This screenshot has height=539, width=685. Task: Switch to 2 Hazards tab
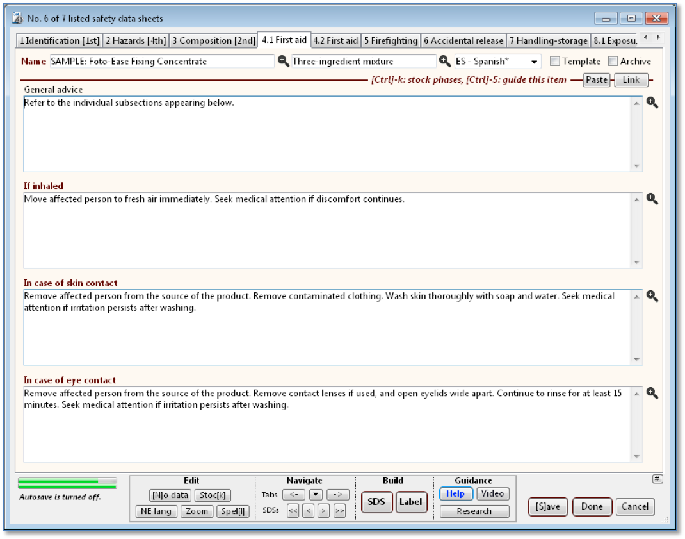tap(136, 40)
